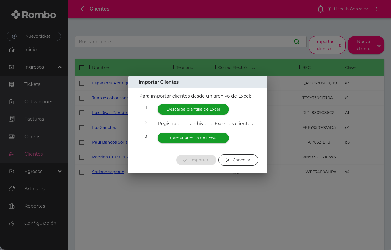Click the notification bell icon
The height and width of the screenshot is (250, 391).
tap(320, 9)
